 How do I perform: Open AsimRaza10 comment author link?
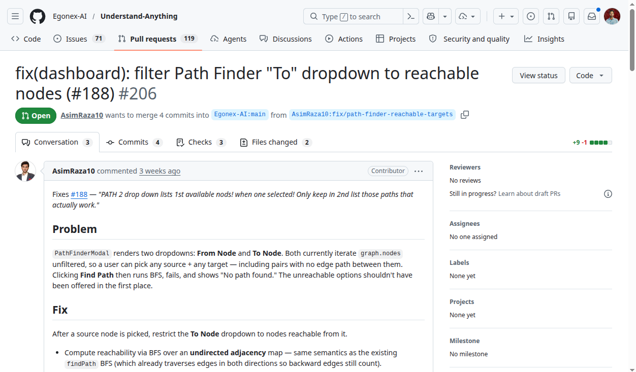(x=74, y=171)
